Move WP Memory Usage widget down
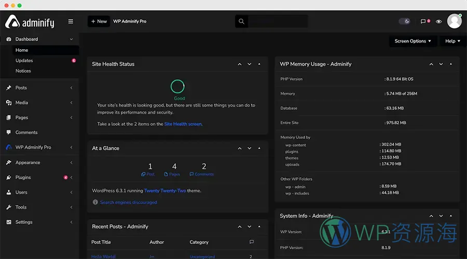 pyautogui.click(x=441, y=64)
